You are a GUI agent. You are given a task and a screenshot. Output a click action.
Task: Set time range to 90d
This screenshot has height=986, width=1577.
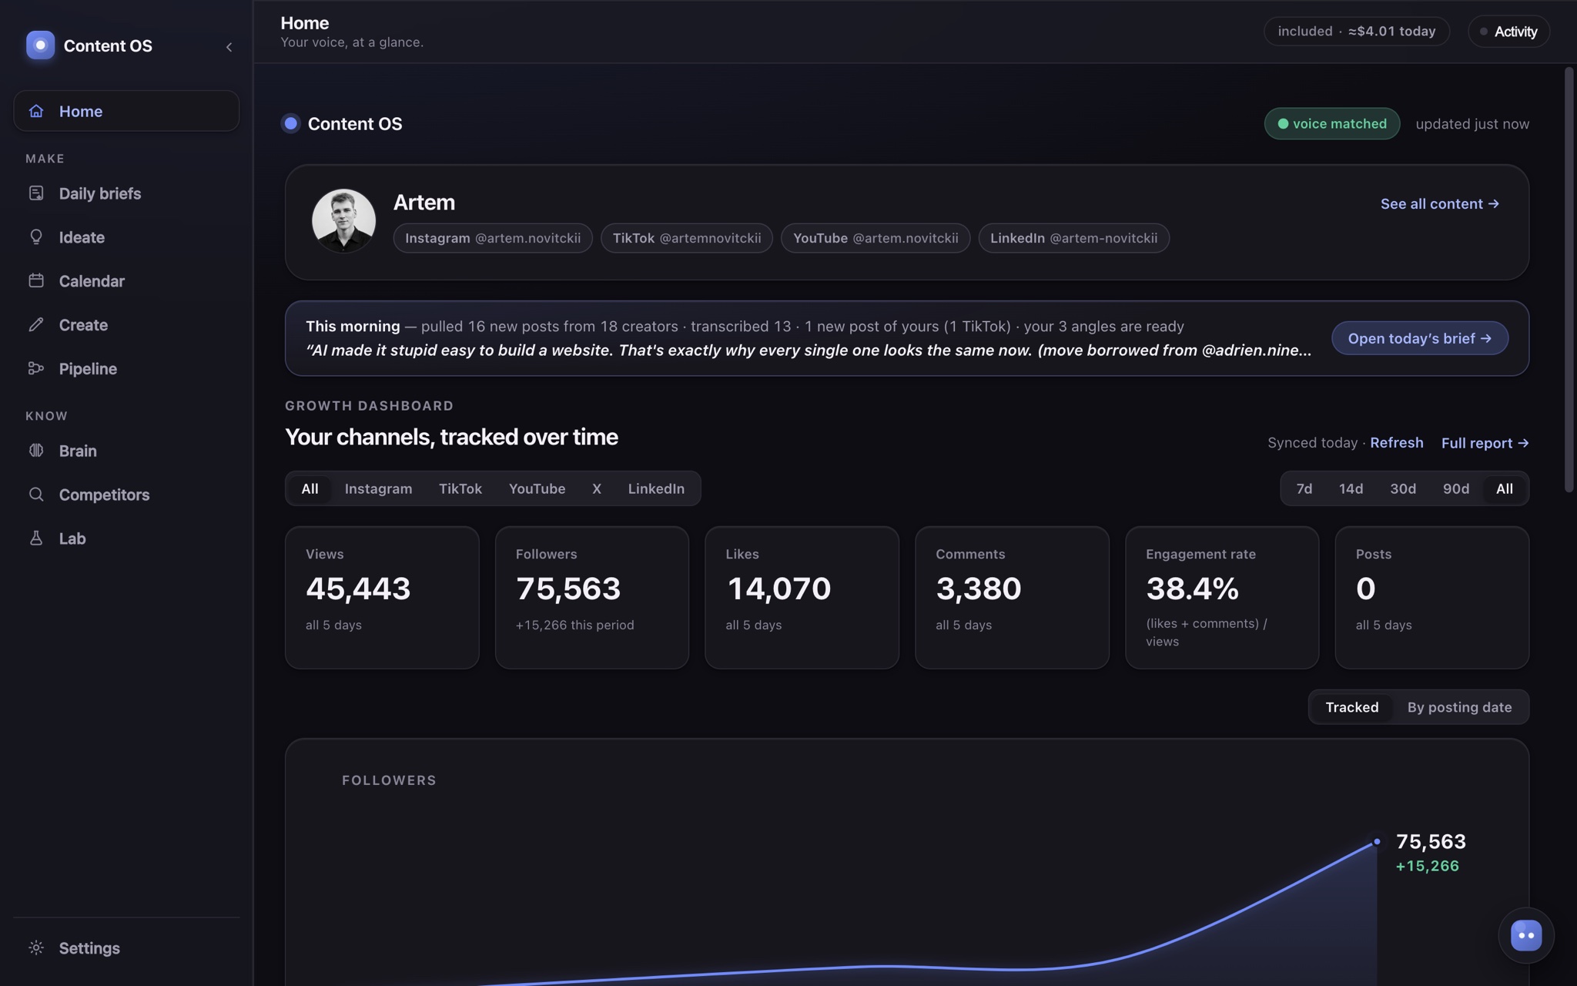point(1456,488)
